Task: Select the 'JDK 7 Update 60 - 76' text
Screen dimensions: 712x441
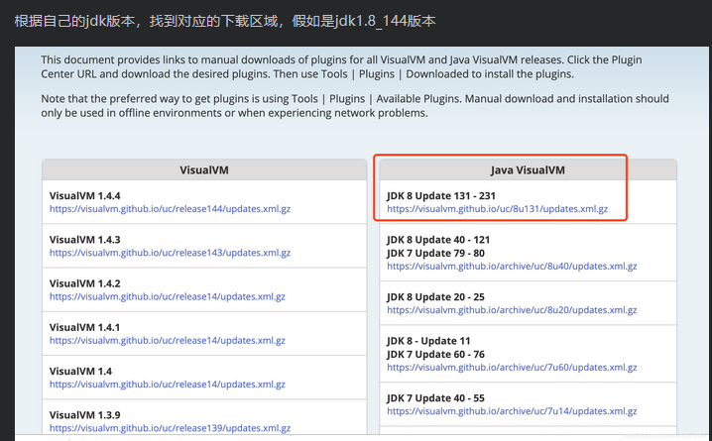Action: tap(435, 355)
